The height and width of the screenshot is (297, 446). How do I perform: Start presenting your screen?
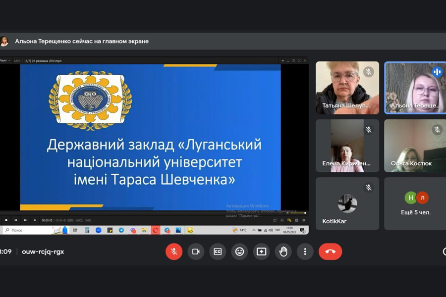pyautogui.click(x=261, y=251)
